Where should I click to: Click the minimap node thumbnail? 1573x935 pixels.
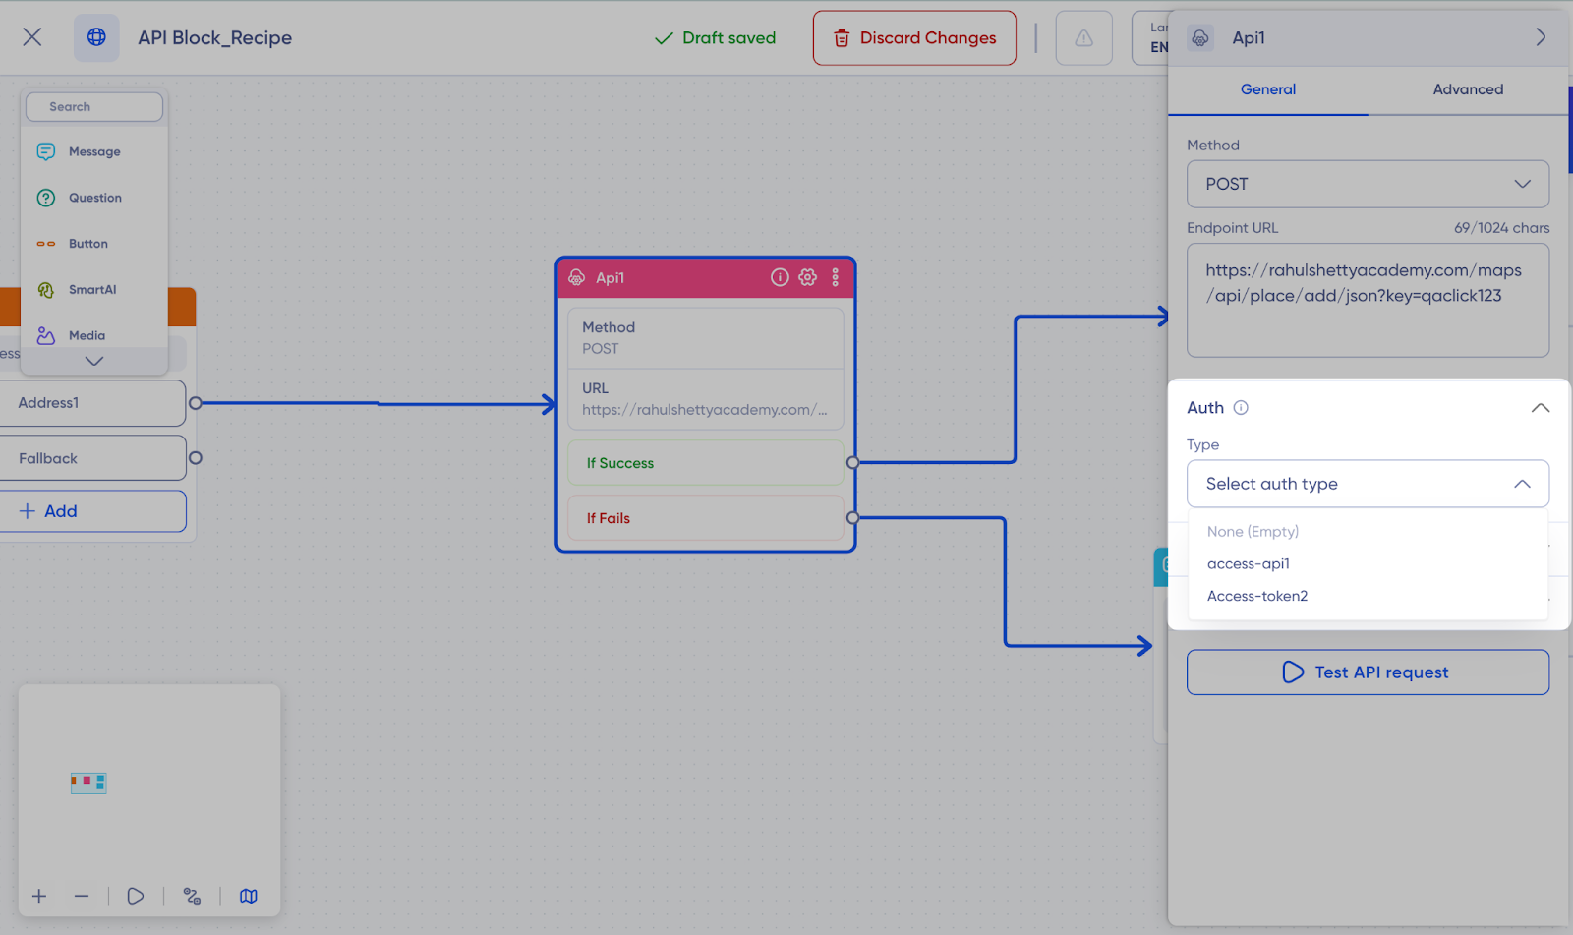pyautogui.click(x=88, y=783)
